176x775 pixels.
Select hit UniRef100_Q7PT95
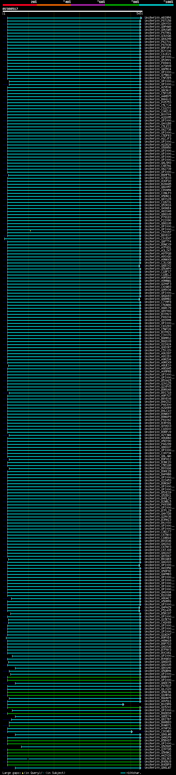point(158,749)
